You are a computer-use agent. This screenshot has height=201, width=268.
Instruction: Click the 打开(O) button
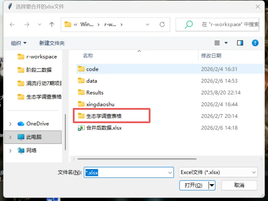[x=193, y=185]
